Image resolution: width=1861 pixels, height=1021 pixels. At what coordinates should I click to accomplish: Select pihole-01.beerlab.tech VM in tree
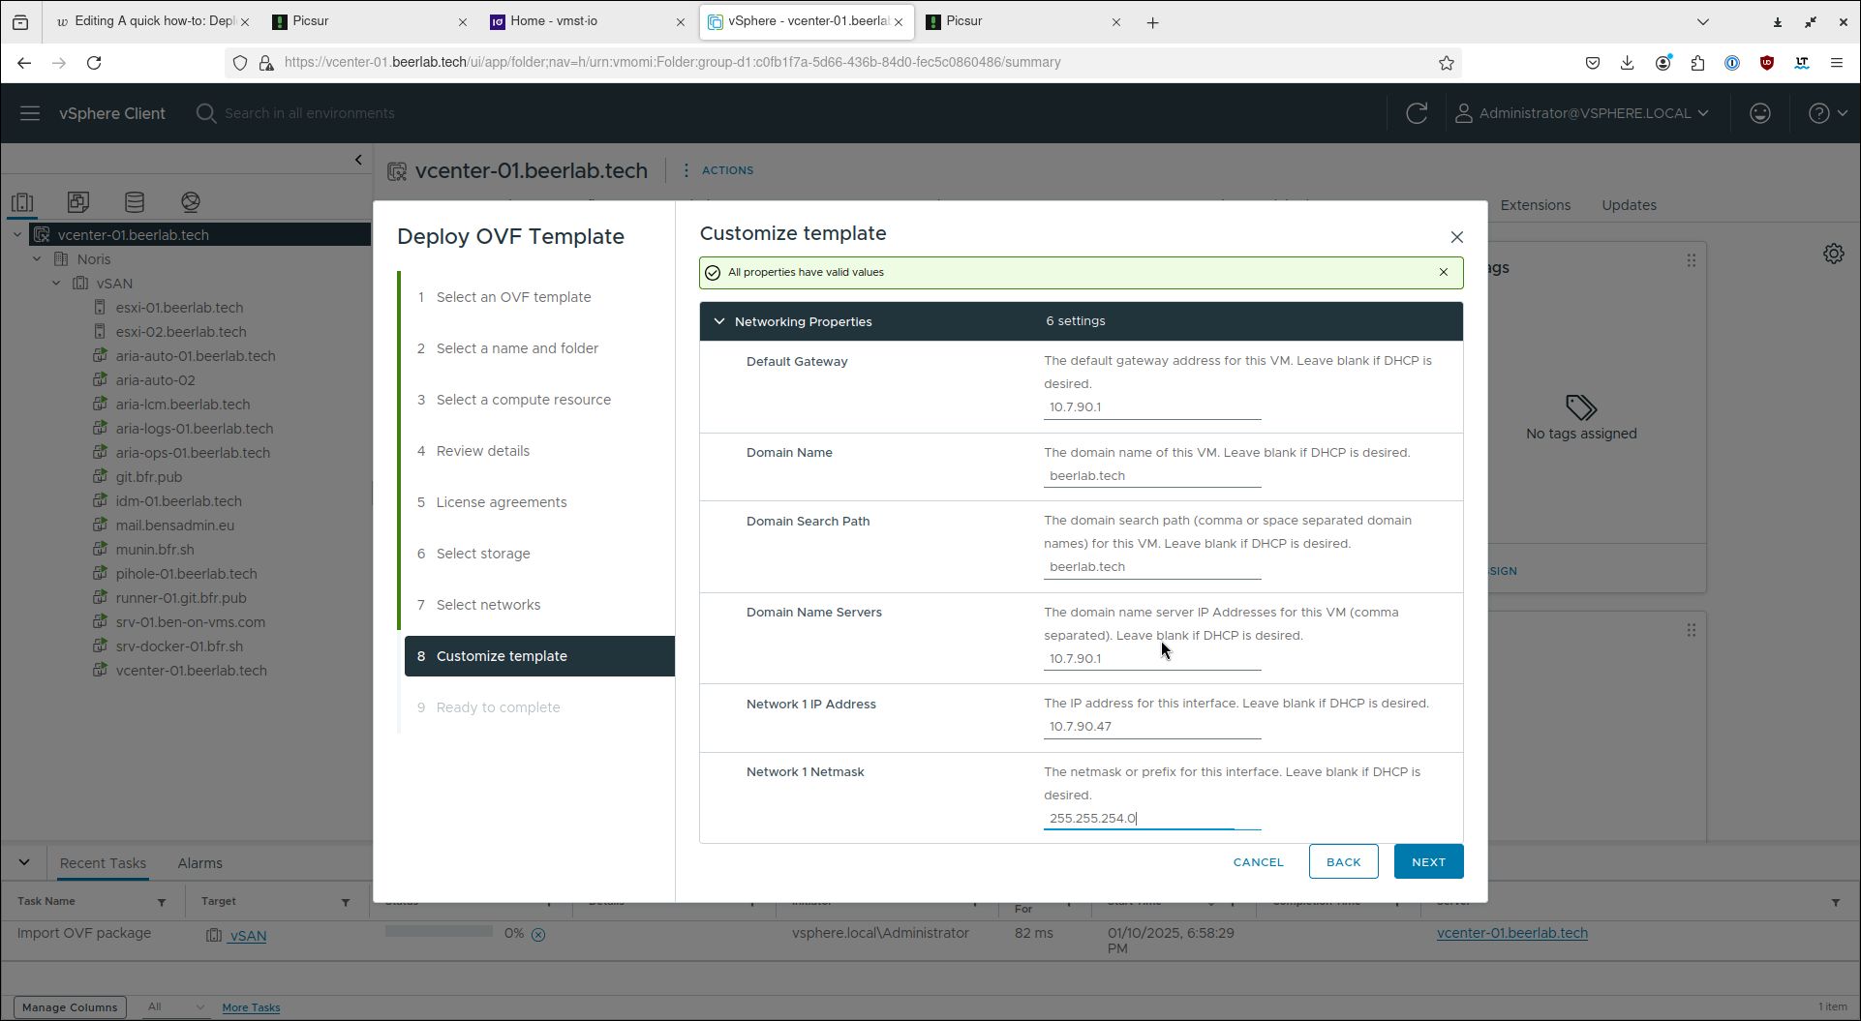[186, 574]
